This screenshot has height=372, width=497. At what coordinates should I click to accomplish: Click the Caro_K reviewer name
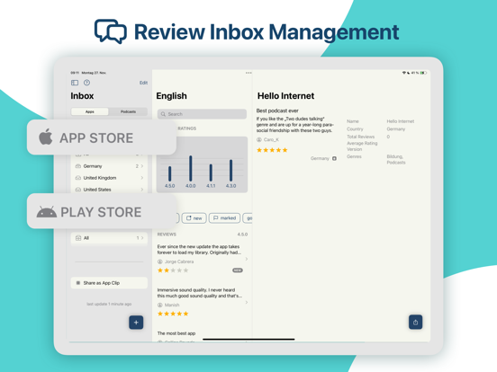(x=271, y=139)
